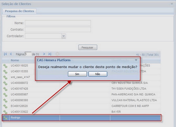Click the swap icon for row xml_caso_4147
Viewport: 176px width, 127px height.
coord(5,78)
